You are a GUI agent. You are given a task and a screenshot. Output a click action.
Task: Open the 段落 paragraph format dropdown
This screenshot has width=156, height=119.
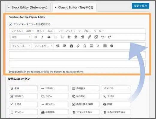pyautogui.click(x=21, y=37)
